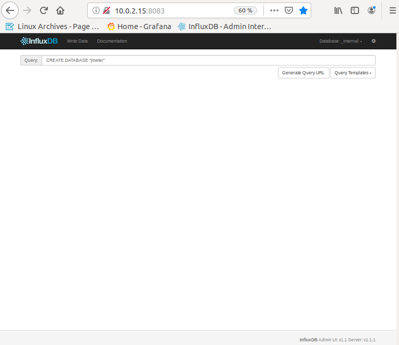The width and height of the screenshot is (399, 345).
Task: Expand the Database: _internal dropdown
Action: pyautogui.click(x=340, y=41)
